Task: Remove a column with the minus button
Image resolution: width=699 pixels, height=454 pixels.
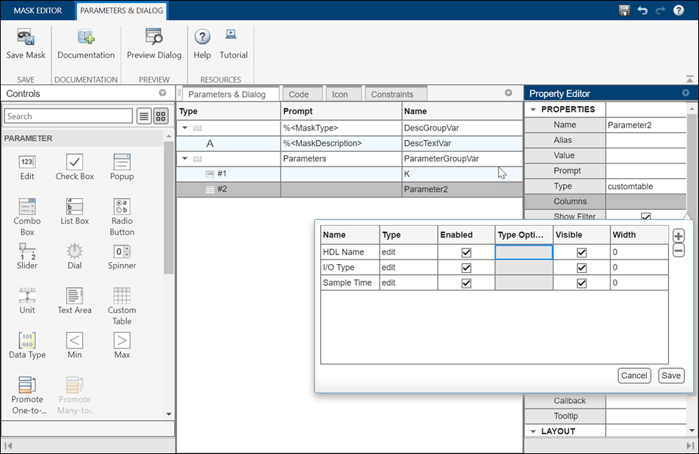Action: 678,251
